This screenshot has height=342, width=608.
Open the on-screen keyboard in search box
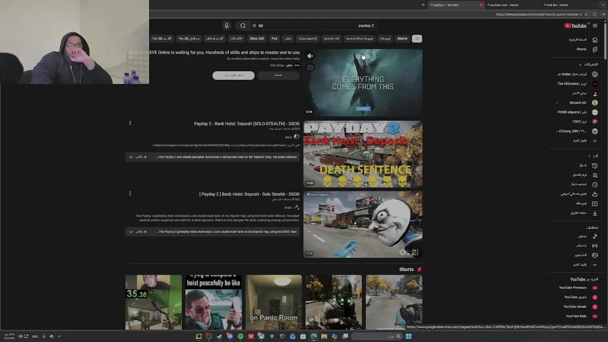coord(261,26)
